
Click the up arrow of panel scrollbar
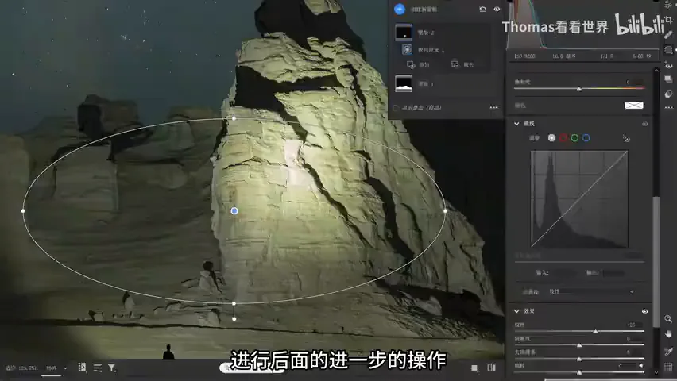coord(656,71)
